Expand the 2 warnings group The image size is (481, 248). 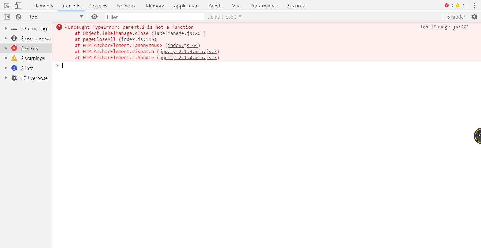(x=6, y=58)
